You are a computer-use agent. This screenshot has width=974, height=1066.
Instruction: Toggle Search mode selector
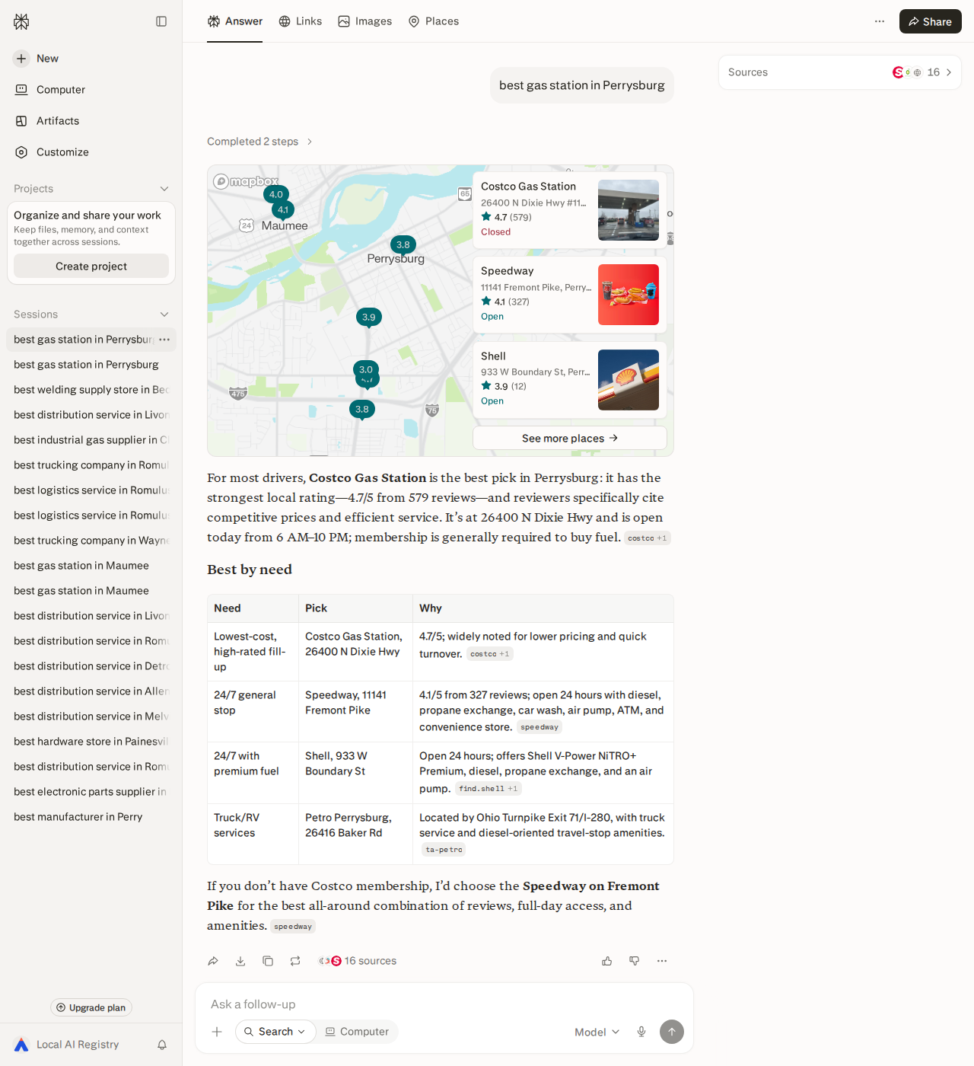click(275, 1032)
